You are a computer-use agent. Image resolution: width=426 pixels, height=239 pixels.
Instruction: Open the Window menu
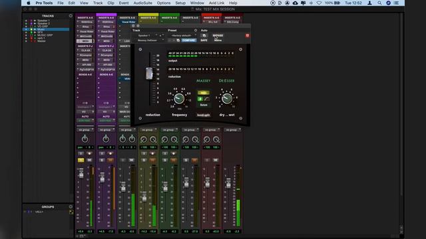click(197, 3)
